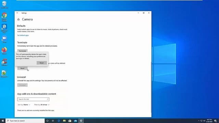Click the Terminate button
Image resolution: width=219 pixels, height=123 pixels.
pyautogui.click(x=22, y=51)
